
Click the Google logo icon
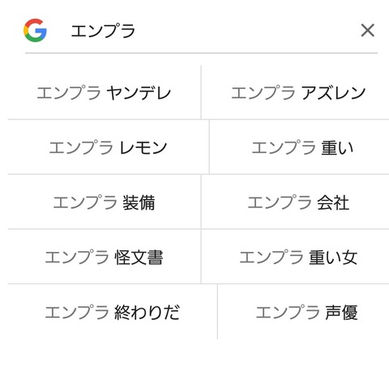(x=35, y=30)
